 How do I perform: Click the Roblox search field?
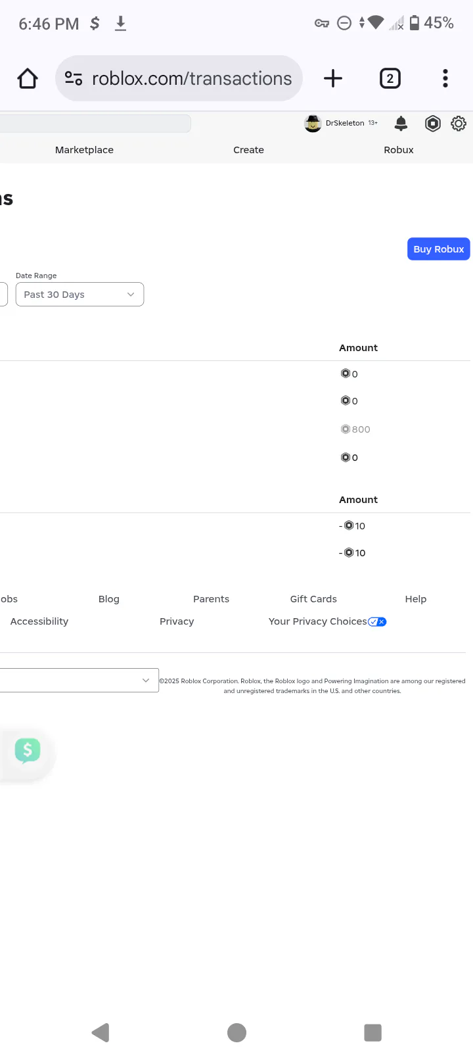tap(95, 124)
